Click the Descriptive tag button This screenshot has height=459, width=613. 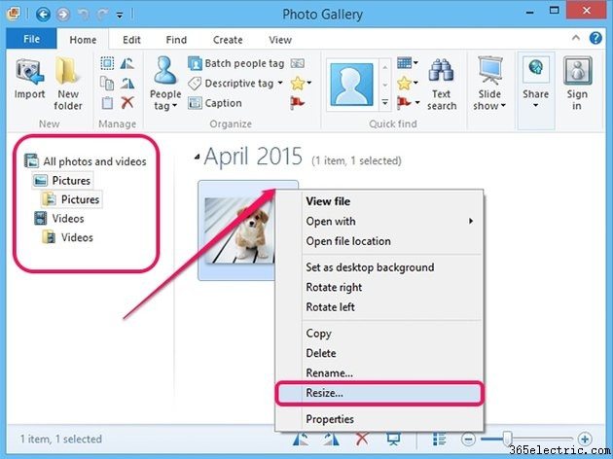[231, 84]
